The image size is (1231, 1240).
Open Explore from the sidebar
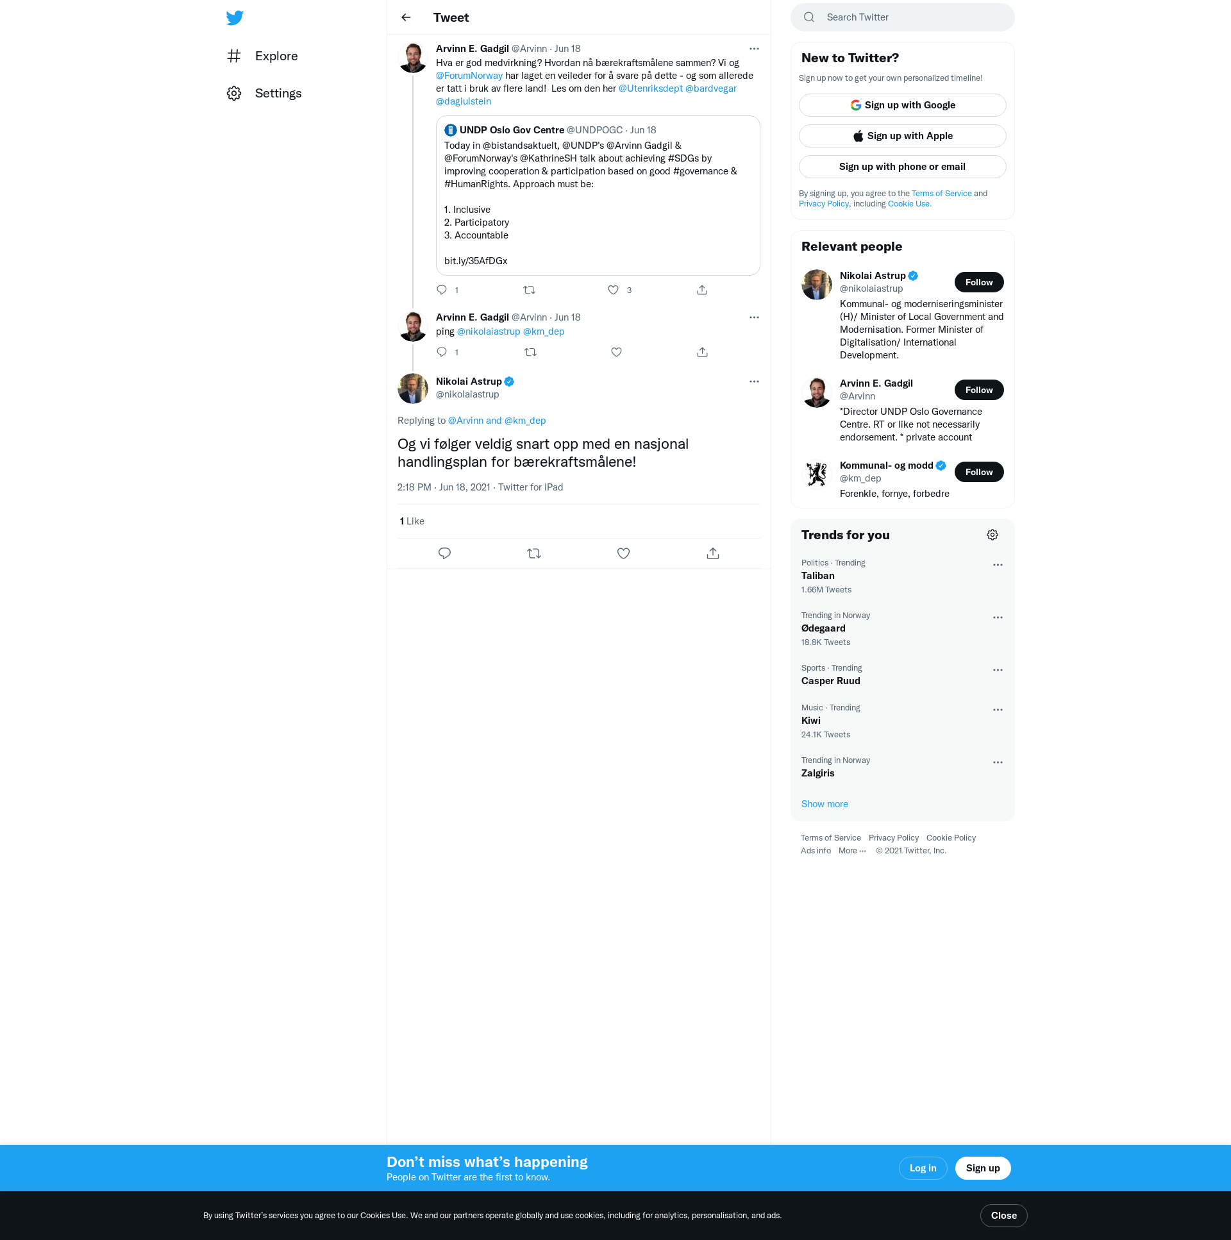pos(262,56)
